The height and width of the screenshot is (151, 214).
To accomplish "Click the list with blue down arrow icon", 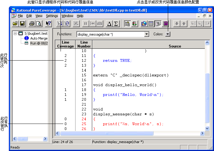I will (60, 24).
